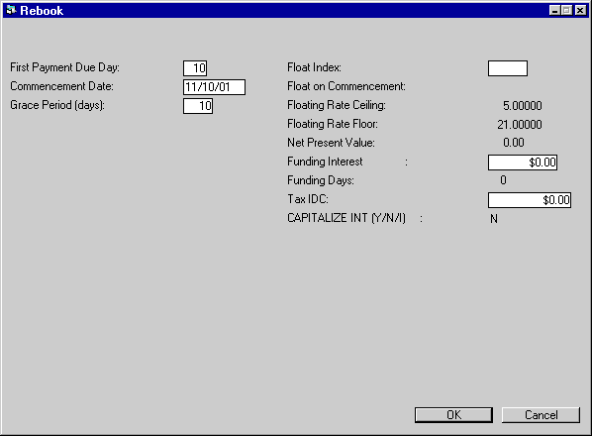Click the Net Present Value amount
The width and height of the screenshot is (592, 436).
pos(514,143)
